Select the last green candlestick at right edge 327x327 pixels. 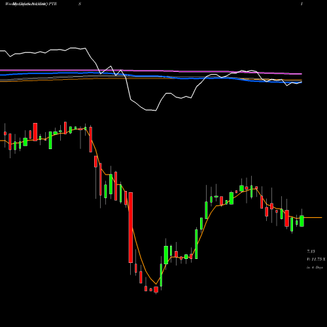(301, 221)
